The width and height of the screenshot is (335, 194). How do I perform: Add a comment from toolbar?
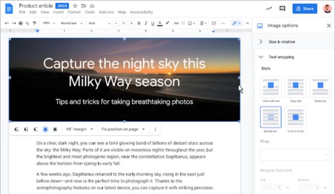pos(183,23)
